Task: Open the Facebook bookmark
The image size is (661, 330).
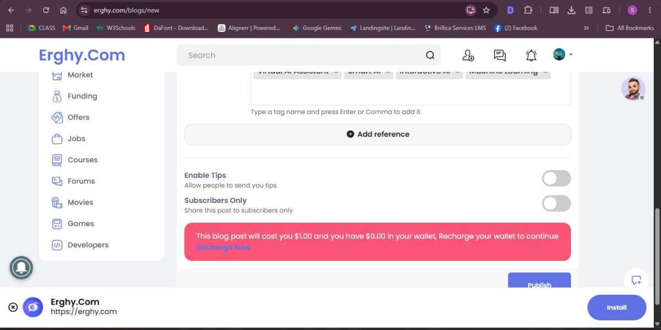Action: pos(516,28)
